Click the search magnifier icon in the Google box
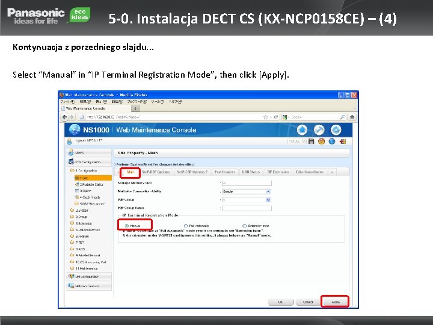 click(x=342, y=117)
